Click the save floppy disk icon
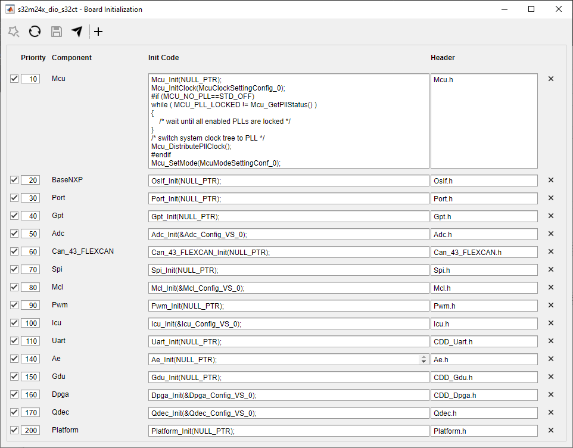 (56, 32)
